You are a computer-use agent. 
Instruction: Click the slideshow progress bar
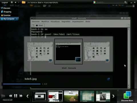(22, 84)
